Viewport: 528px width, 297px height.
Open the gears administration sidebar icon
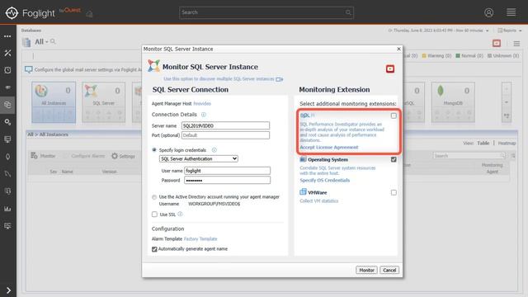(x=7, y=122)
